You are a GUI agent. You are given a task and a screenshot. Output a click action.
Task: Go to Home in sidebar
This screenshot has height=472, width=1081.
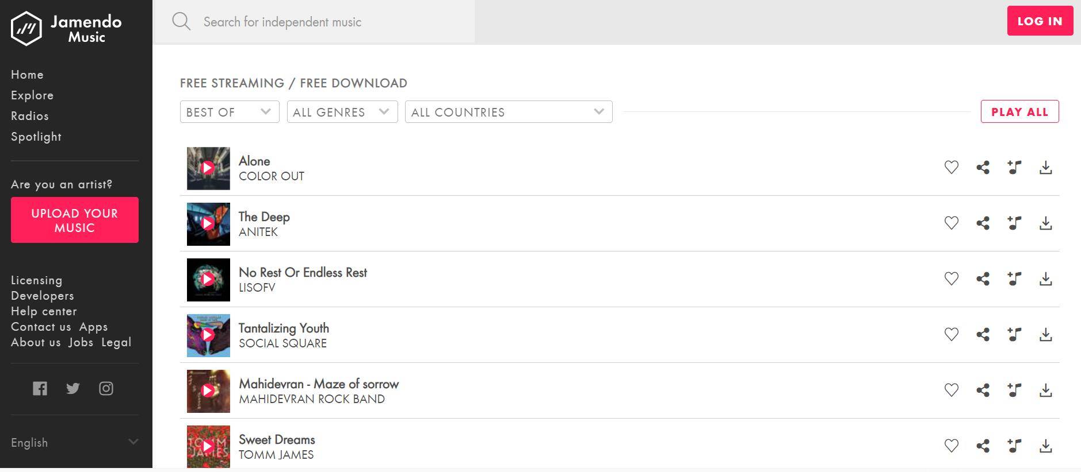(x=27, y=75)
